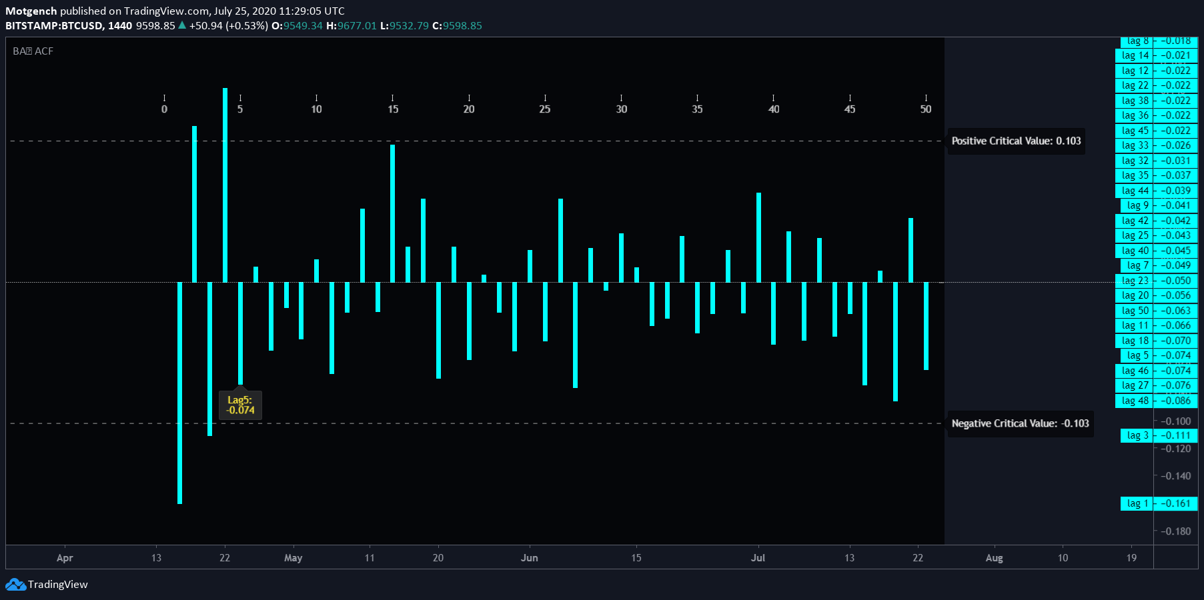Image resolution: width=1204 pixels, height=600 pixels.
Task: Open the TradingView text link
Action: tap(58, 585)
